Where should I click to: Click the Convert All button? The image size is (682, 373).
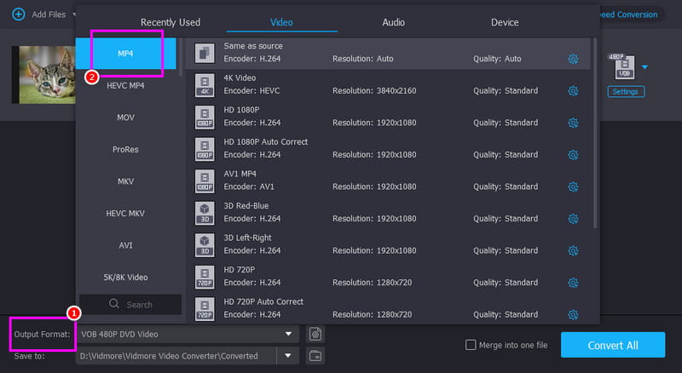(x=612, y=345)
